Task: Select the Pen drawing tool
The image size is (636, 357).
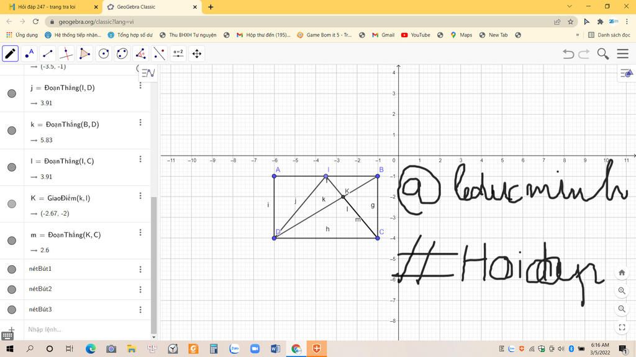Action: tap(10, 53)
